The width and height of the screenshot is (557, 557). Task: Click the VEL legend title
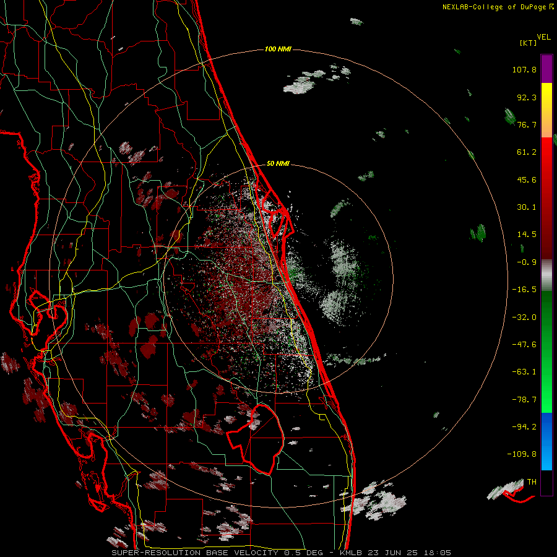pos(543,37)
